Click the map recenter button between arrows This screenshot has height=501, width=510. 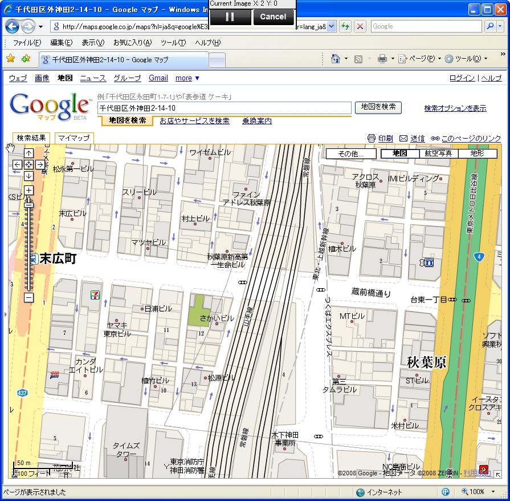(28, 164)
